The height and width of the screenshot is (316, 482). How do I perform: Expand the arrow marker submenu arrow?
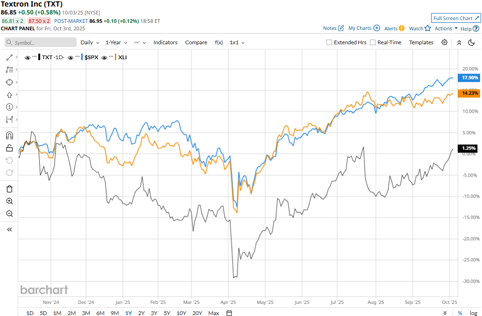(16, 95)
